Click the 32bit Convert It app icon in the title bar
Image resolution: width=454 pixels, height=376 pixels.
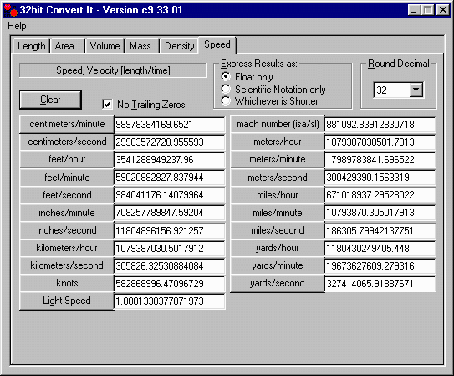pos(10,10)
